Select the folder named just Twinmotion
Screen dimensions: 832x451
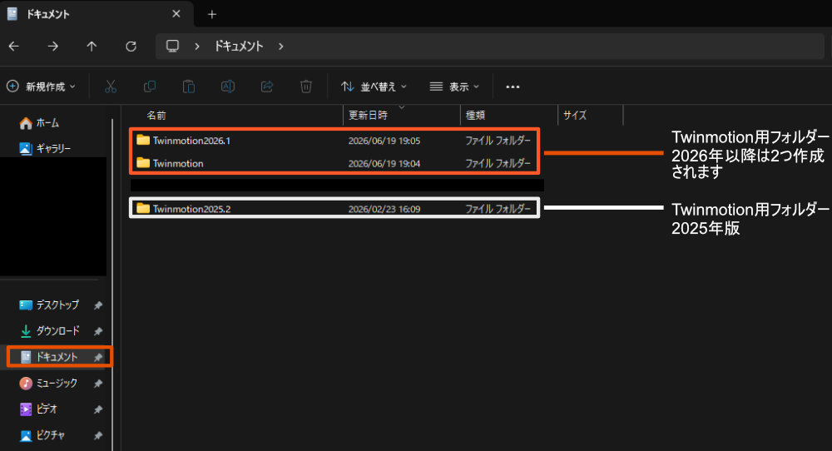coord(334,163)
